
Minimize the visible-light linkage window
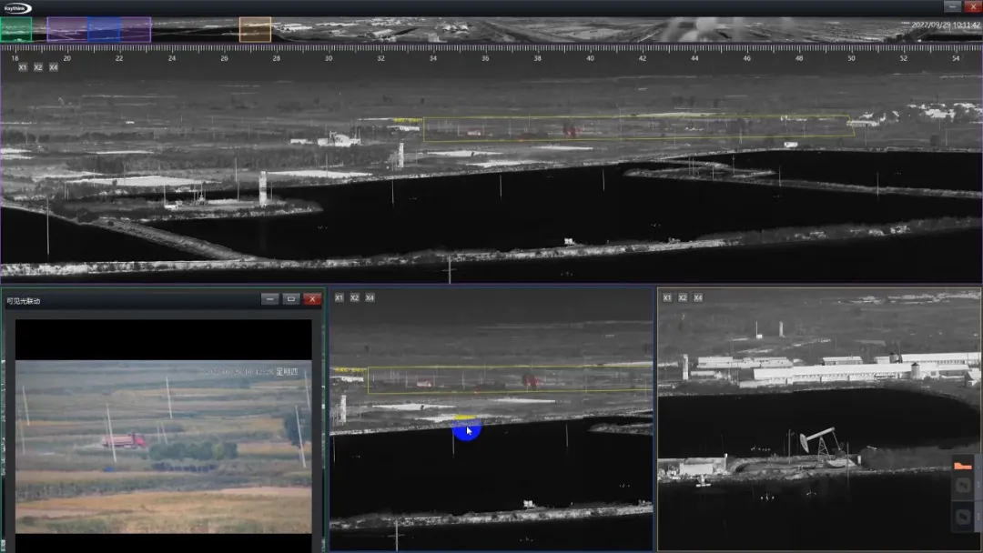270,299
